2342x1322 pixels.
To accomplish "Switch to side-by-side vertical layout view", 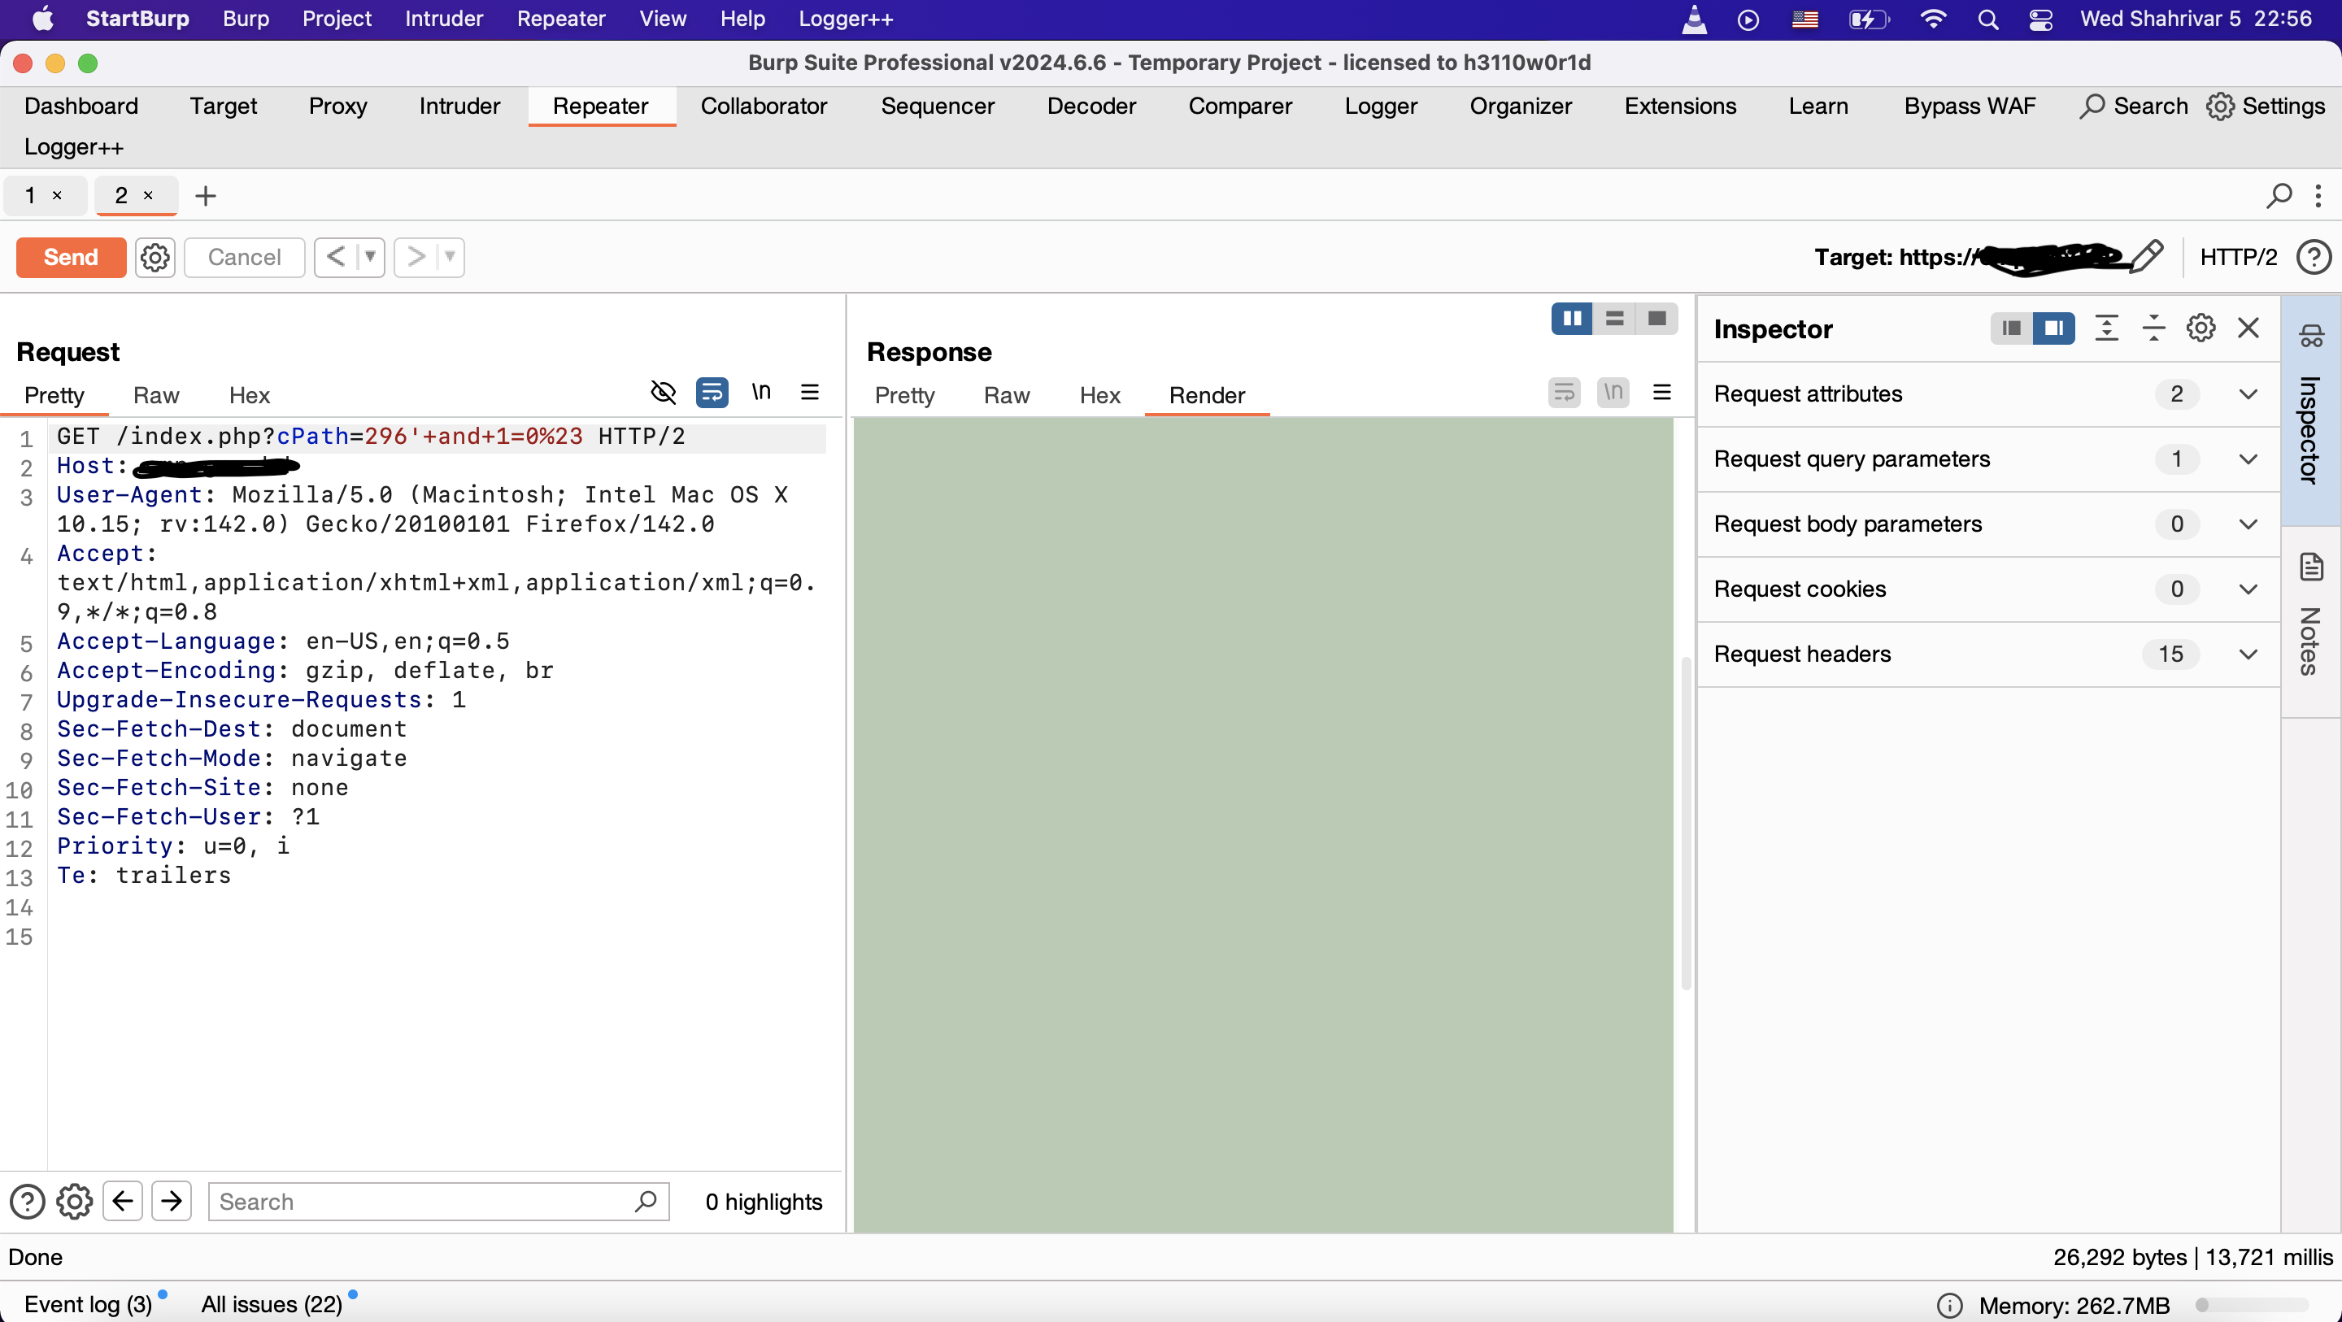I will point(1571,318).
